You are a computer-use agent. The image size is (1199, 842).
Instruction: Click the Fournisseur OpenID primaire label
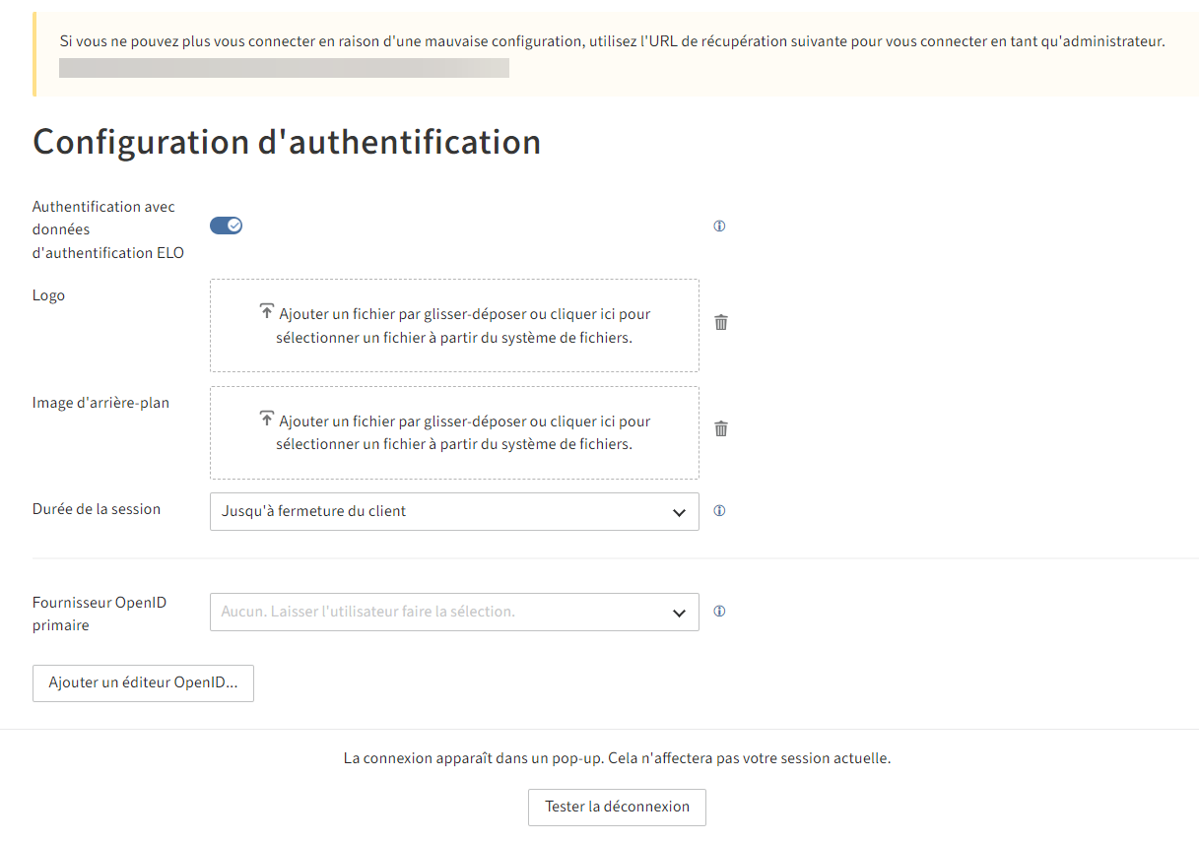100,614
